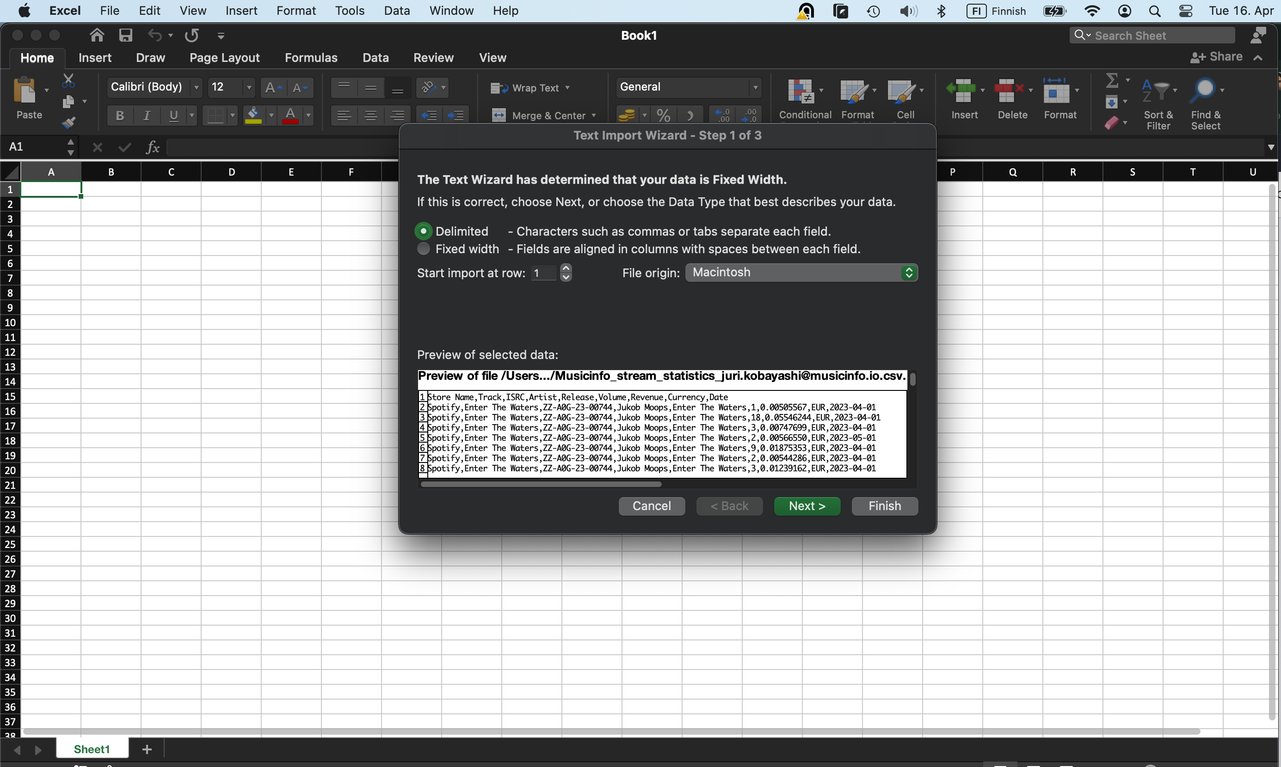Select the Fixed width radio button
Viewport: 1281px width, 767px height.
[424, 249]
